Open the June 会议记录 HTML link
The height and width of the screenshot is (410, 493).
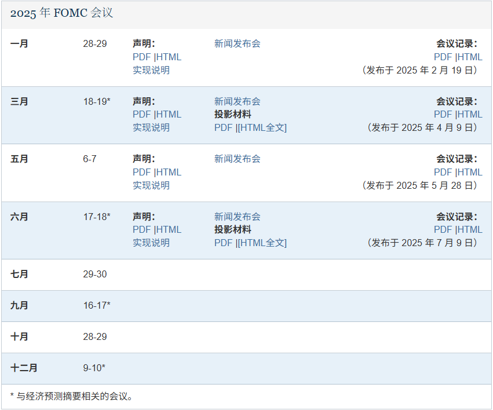point(470,230)
